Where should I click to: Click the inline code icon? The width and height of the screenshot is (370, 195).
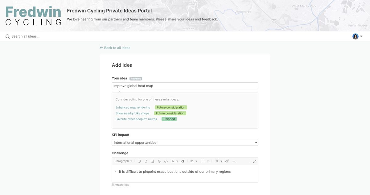click(x=166, y=161)
